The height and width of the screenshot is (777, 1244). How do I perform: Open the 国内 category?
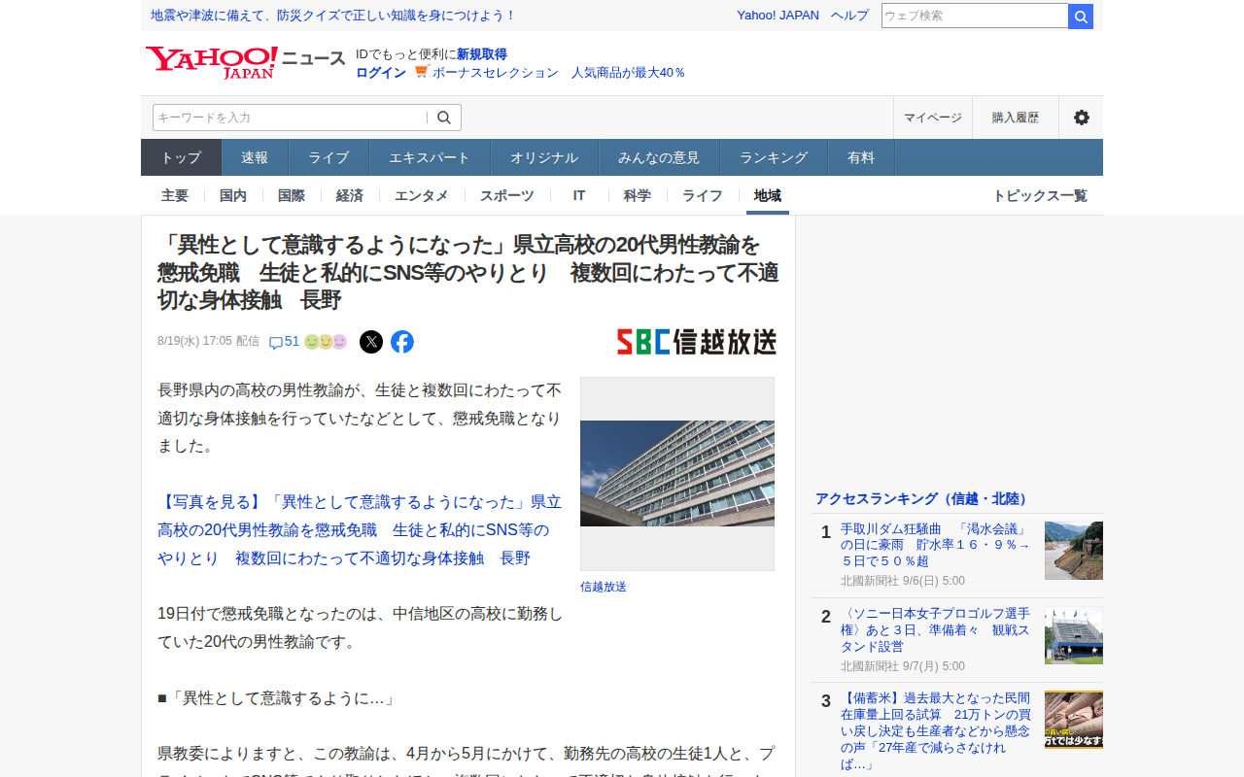[x=233, y=195]
